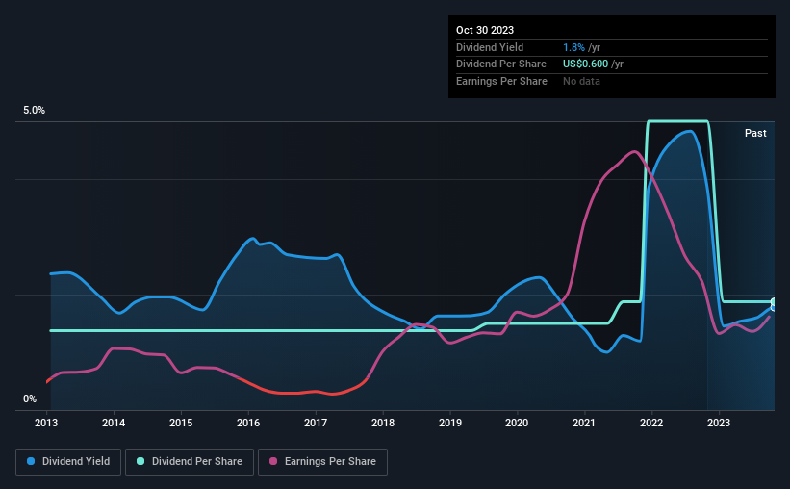Screen dimensions: 790x489
Task: Click the Past region label
Action: (755, 133)
